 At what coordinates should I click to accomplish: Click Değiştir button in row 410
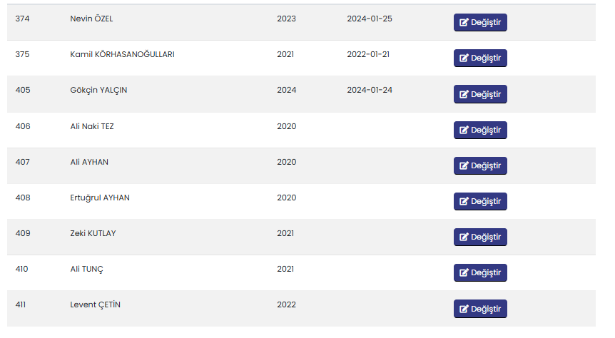click(x=480, y=272)
